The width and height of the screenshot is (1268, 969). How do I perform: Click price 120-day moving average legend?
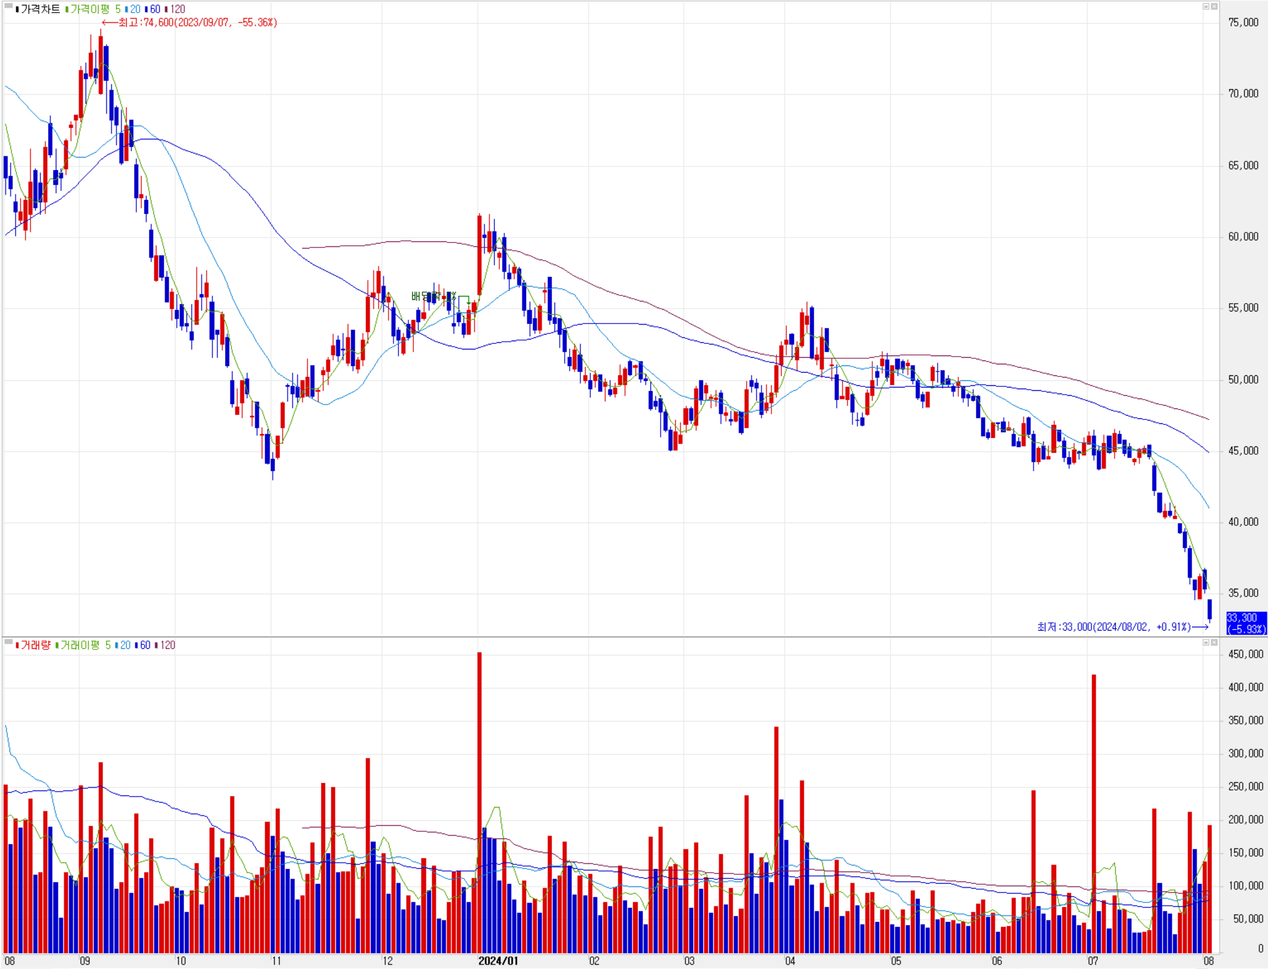[177, 9]
